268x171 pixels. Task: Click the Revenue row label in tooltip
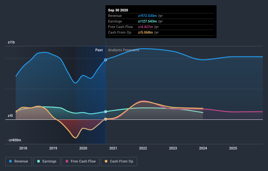click(x=115, y=16)
